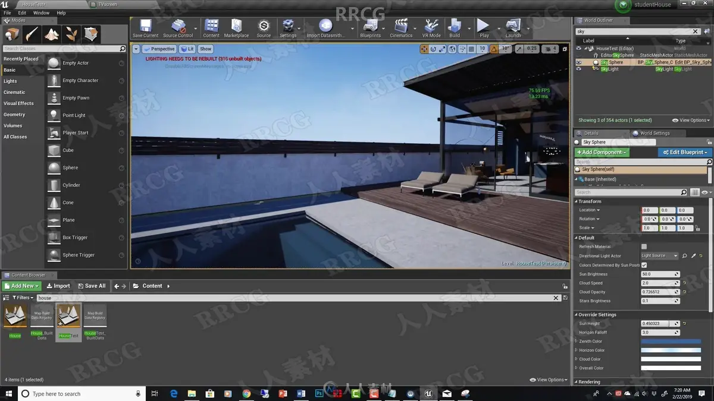
Task: Switch to the TVscreen tab
Action: pyautogui.click(x=107, y=4)
